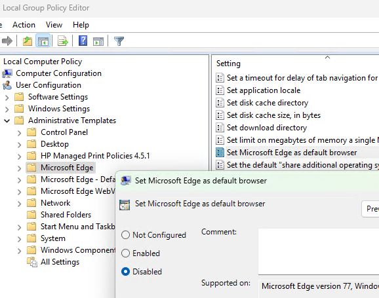Click the Filter funnel toolbar icon
Image resolution: width=379 pixels, height=298 pixels.
coord(119,41)
